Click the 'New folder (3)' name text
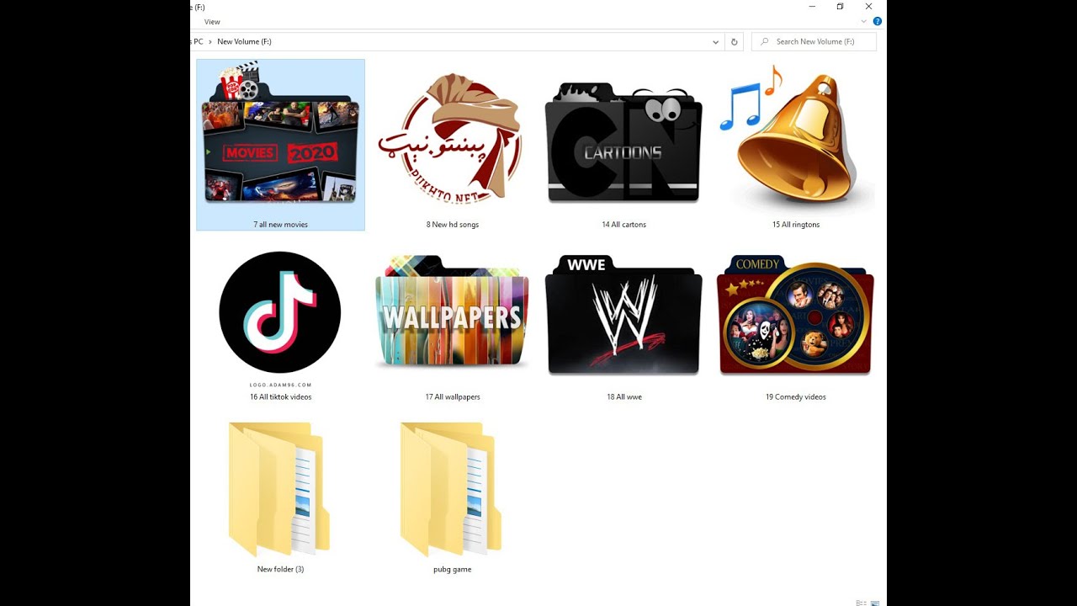1077x606 pixels. (x=280, y=570)
